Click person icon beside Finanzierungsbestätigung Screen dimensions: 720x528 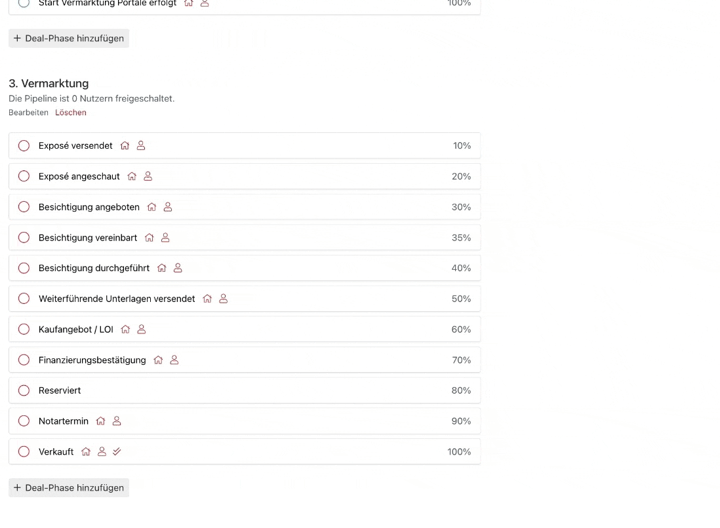click(x=174, y=360)
